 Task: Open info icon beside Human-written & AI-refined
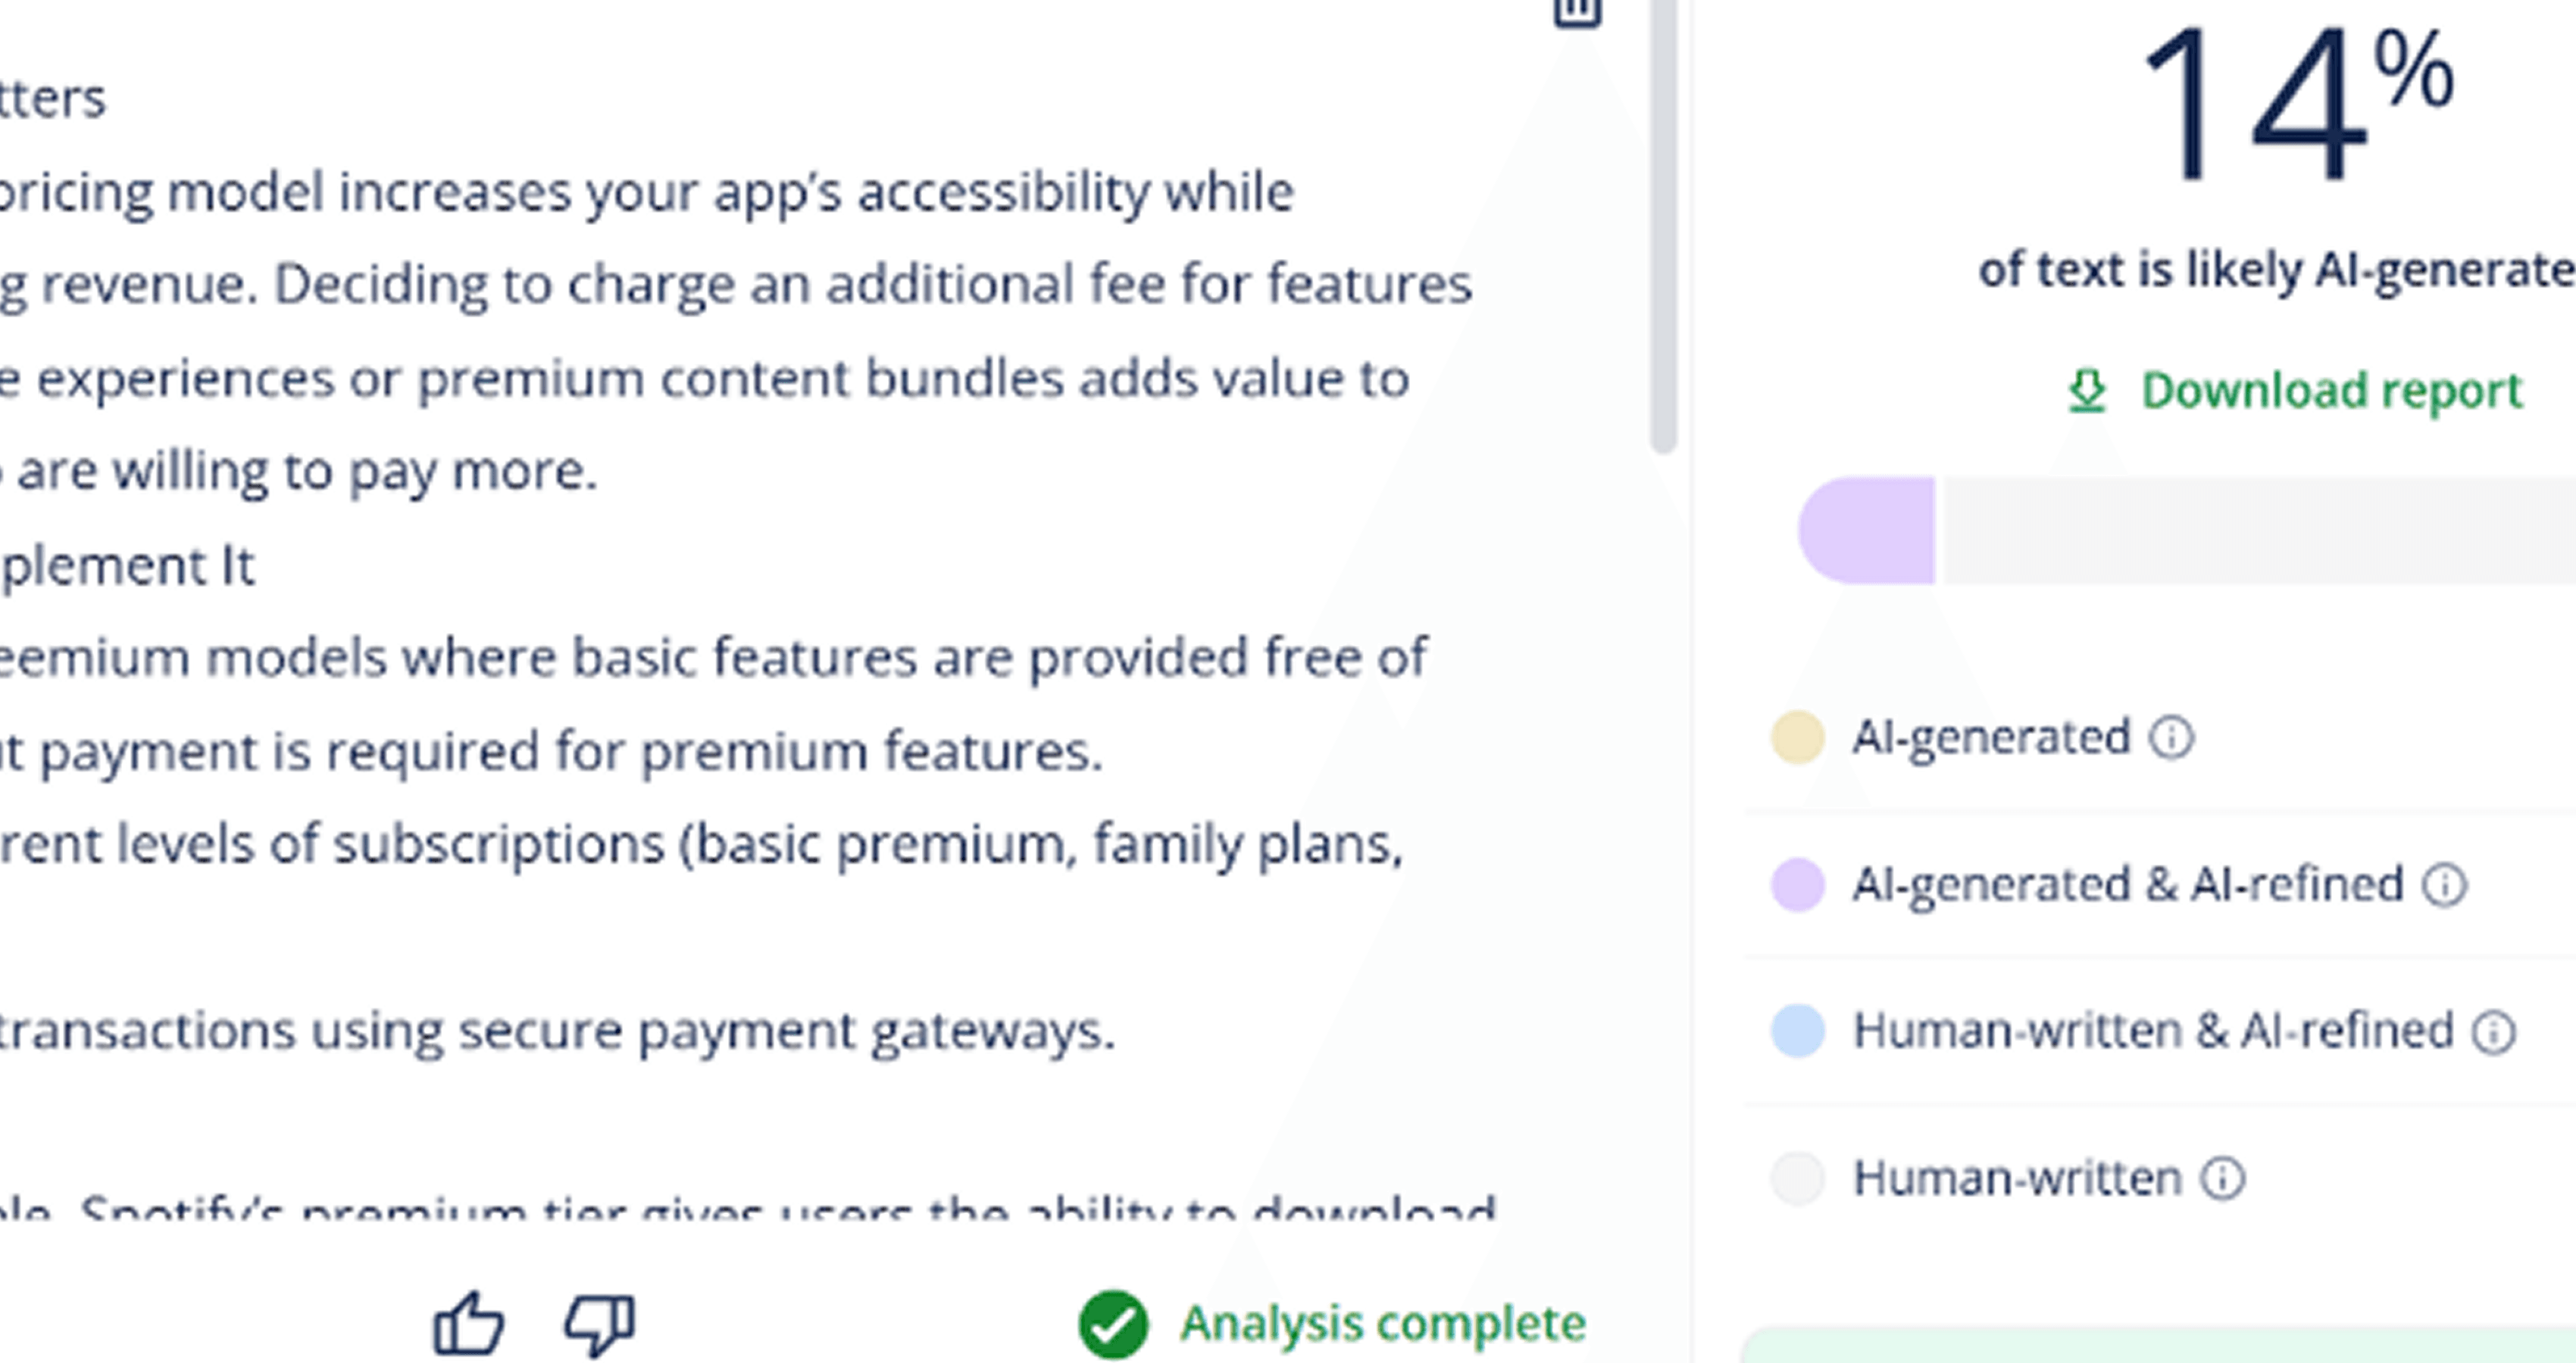2493,1032
